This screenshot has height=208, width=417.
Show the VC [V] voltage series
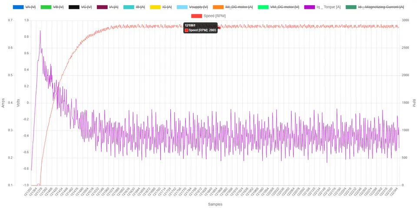point(81,7)
